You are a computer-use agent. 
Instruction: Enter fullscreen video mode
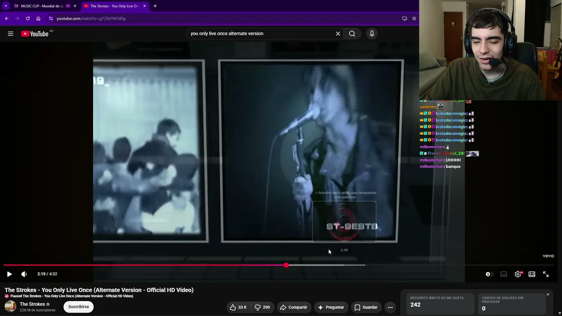(546, 274)
